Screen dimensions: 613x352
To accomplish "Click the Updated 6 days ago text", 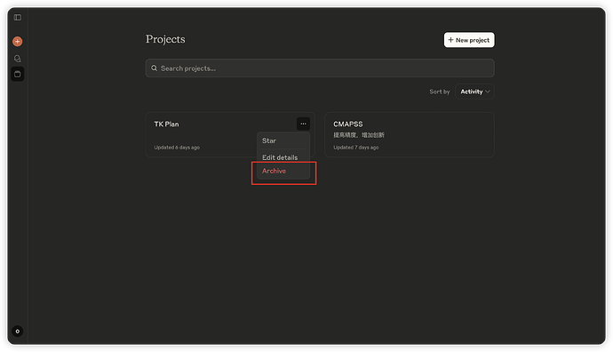I will [x=177, y=148].
